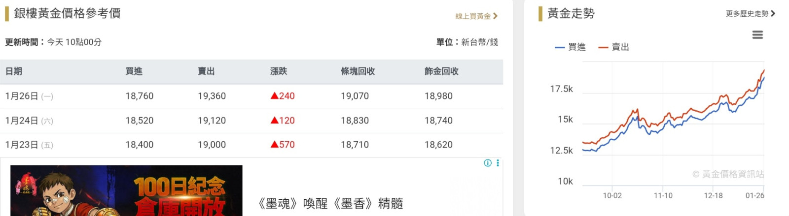Open the chart hamburger context menu
Viewport: 789px width, 216px height.
tap(757, 35)
